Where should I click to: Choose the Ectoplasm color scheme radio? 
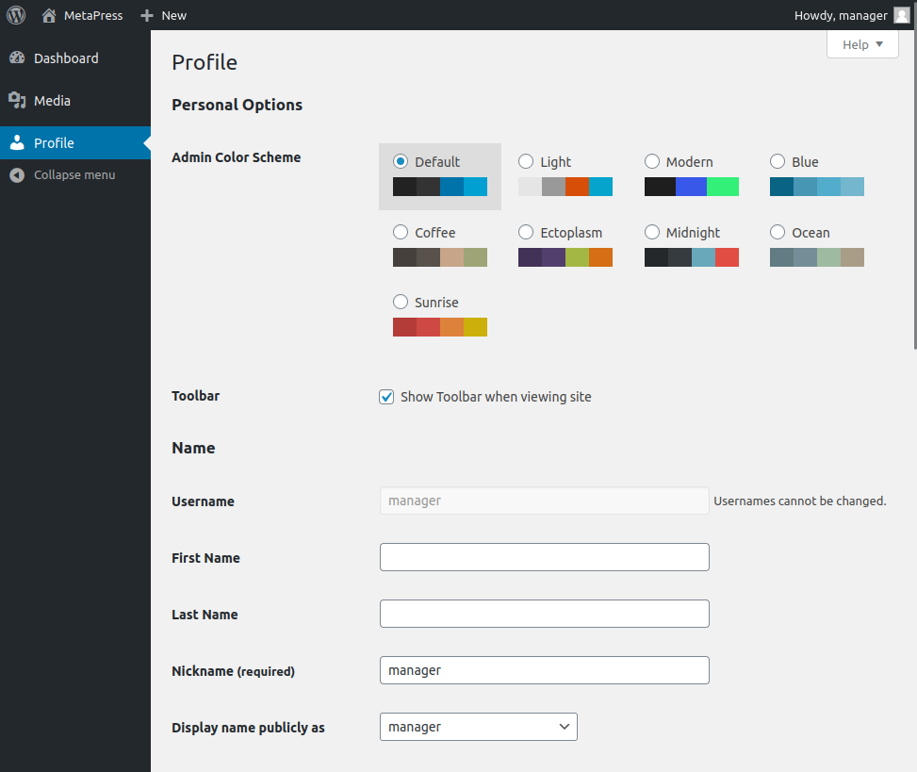pyautogui.click(x=526, y=232)
